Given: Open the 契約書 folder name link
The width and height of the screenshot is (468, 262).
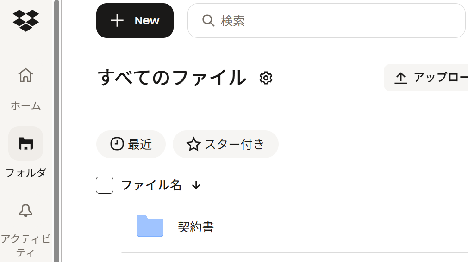Looking at the screenshot, I should [x=196, y=227].
